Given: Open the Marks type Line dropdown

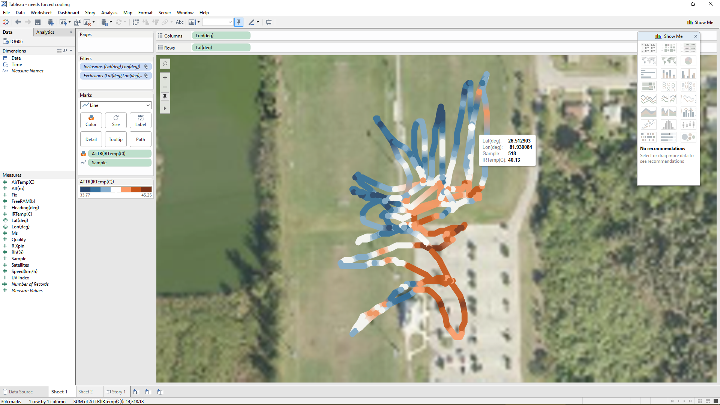Looking at the screenshot, I should click(115, 105).
